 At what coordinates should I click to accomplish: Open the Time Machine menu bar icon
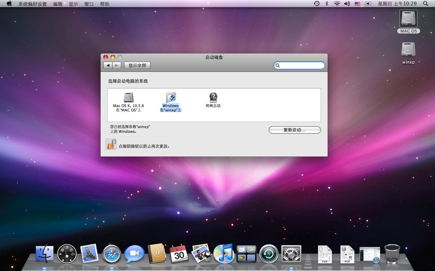(317, 4)
